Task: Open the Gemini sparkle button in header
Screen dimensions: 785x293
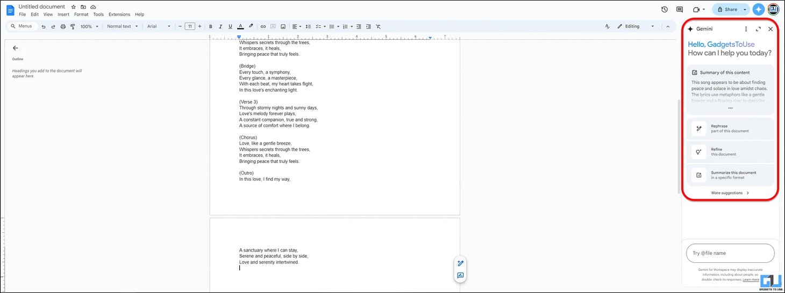Action: coord(758,9)
